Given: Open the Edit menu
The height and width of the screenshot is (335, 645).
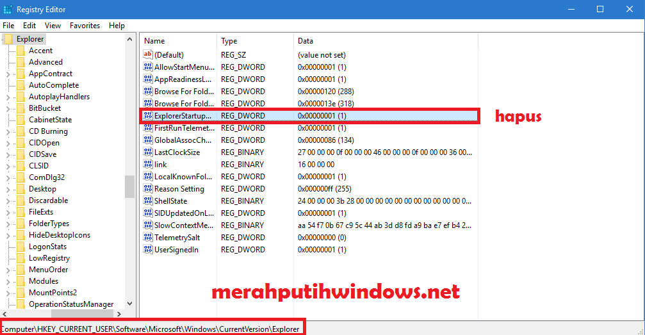Looking at the screenshot, I should [29, 26].
